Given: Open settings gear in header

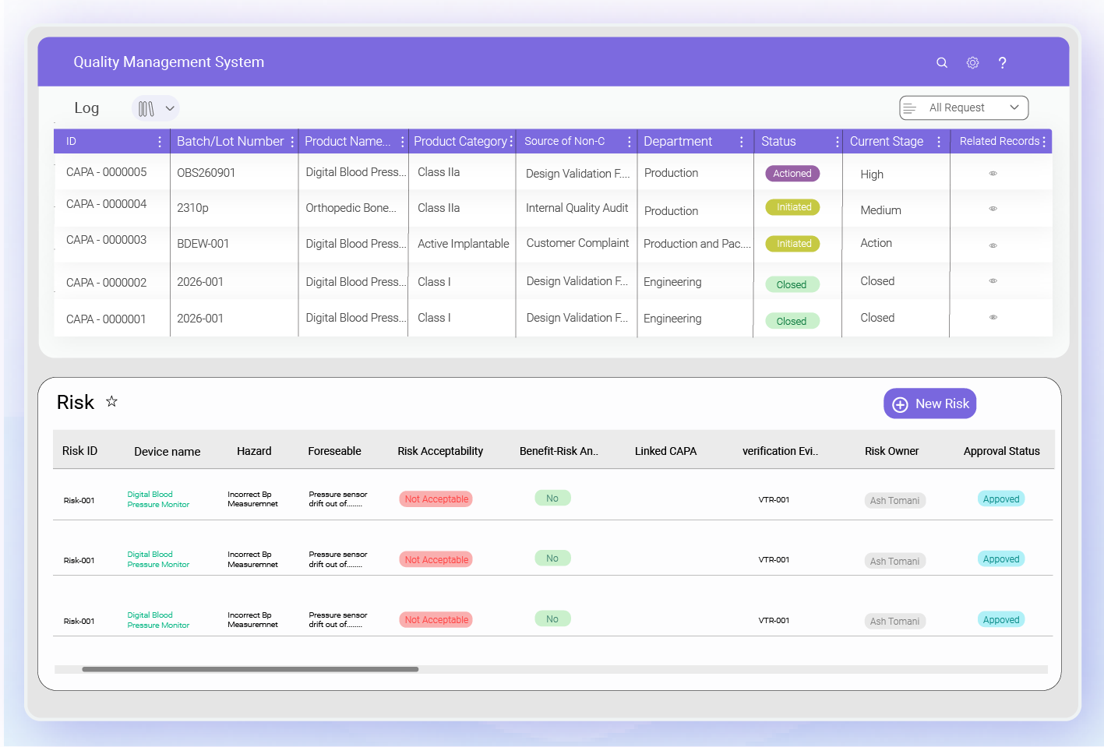Looking at the screenshot, I should point(972,63).
